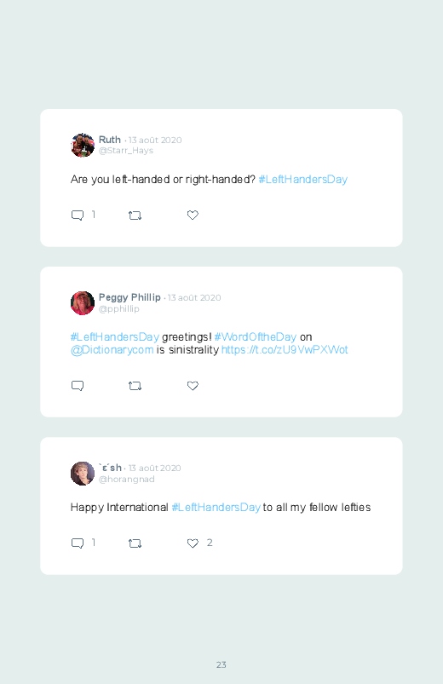
Task: Open the @horangnad profile avatar
Action: point(83,474)
